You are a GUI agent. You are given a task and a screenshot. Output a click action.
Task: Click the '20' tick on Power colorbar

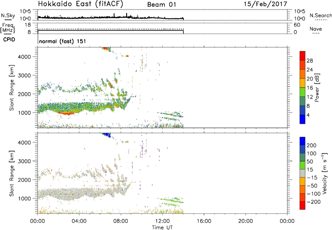point(310,79)
